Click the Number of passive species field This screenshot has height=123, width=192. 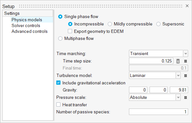point(159,112)
